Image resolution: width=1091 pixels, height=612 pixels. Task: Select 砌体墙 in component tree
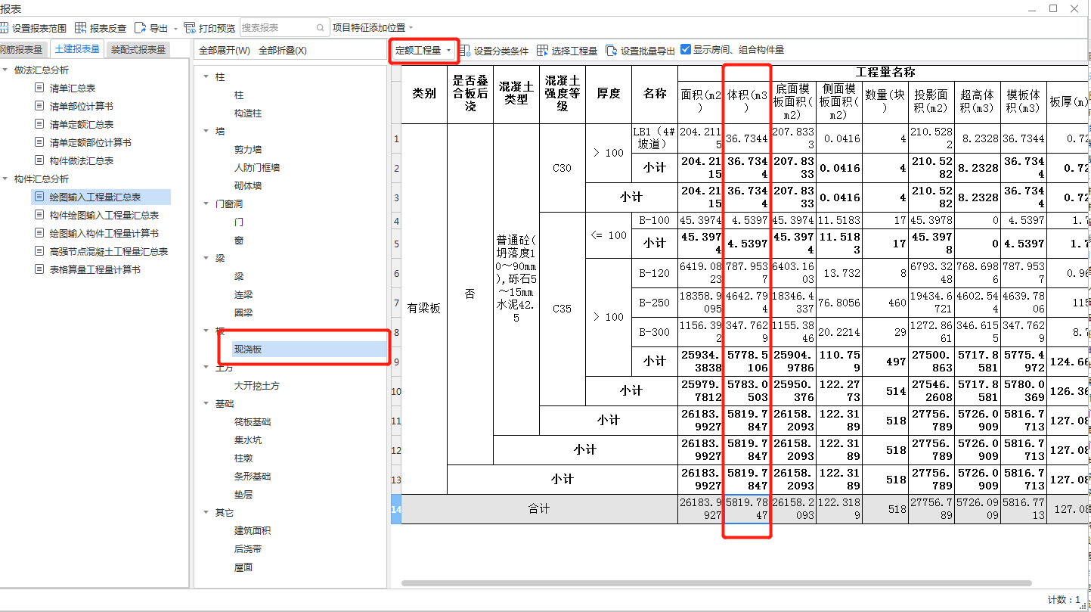coord(248,186)
